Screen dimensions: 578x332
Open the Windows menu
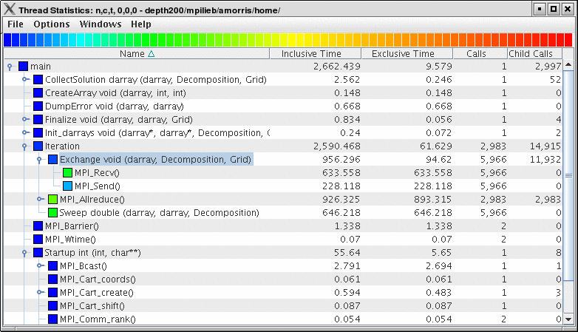pos(101,24)
